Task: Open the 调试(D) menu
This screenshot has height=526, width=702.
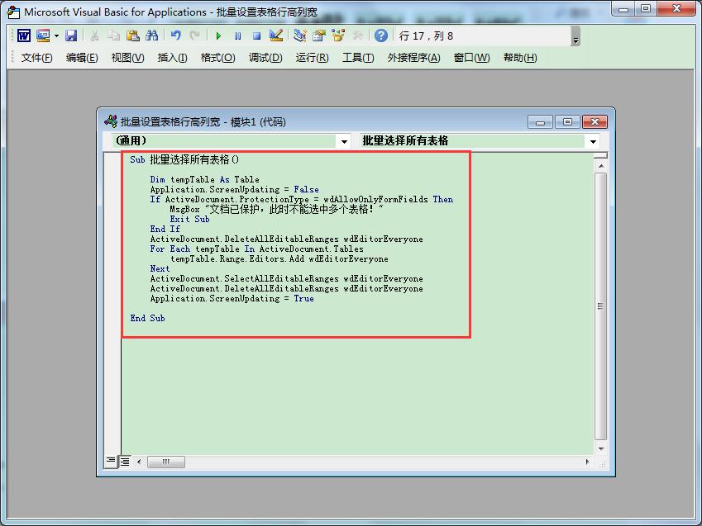Action: click(263, 58)
